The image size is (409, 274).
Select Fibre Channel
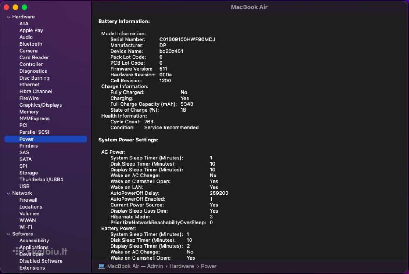[x=35, y=91]
